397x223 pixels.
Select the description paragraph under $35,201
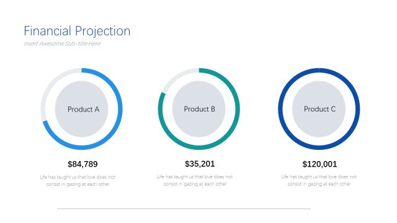tap(195, 180)
